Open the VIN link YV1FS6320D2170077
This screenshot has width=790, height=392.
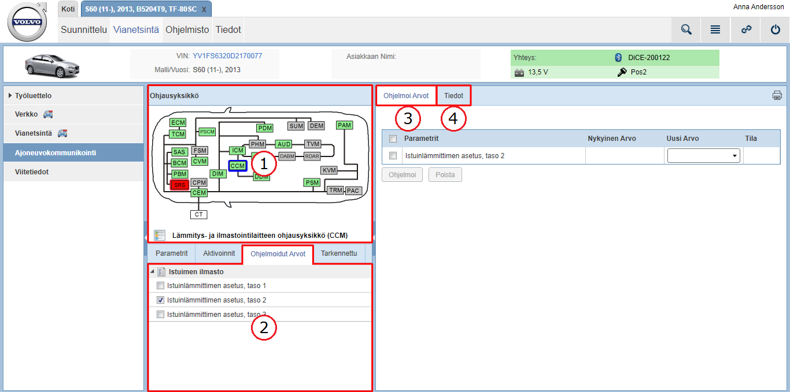227,56
